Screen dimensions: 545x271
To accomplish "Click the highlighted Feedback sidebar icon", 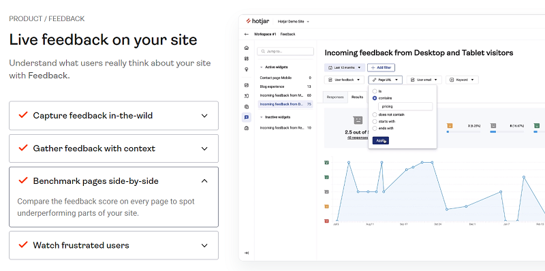I will (247, 117).
